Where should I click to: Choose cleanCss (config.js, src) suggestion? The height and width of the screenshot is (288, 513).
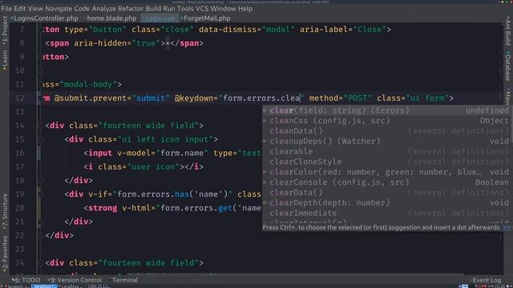click(386, 121)
